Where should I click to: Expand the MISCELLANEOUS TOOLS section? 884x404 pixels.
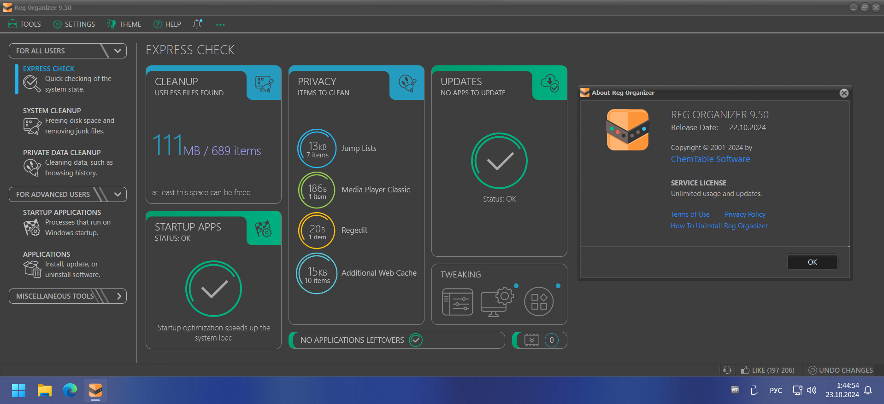68,296
